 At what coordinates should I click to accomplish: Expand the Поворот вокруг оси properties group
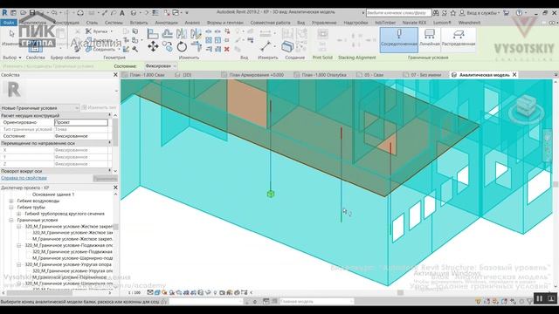(109, 171)
